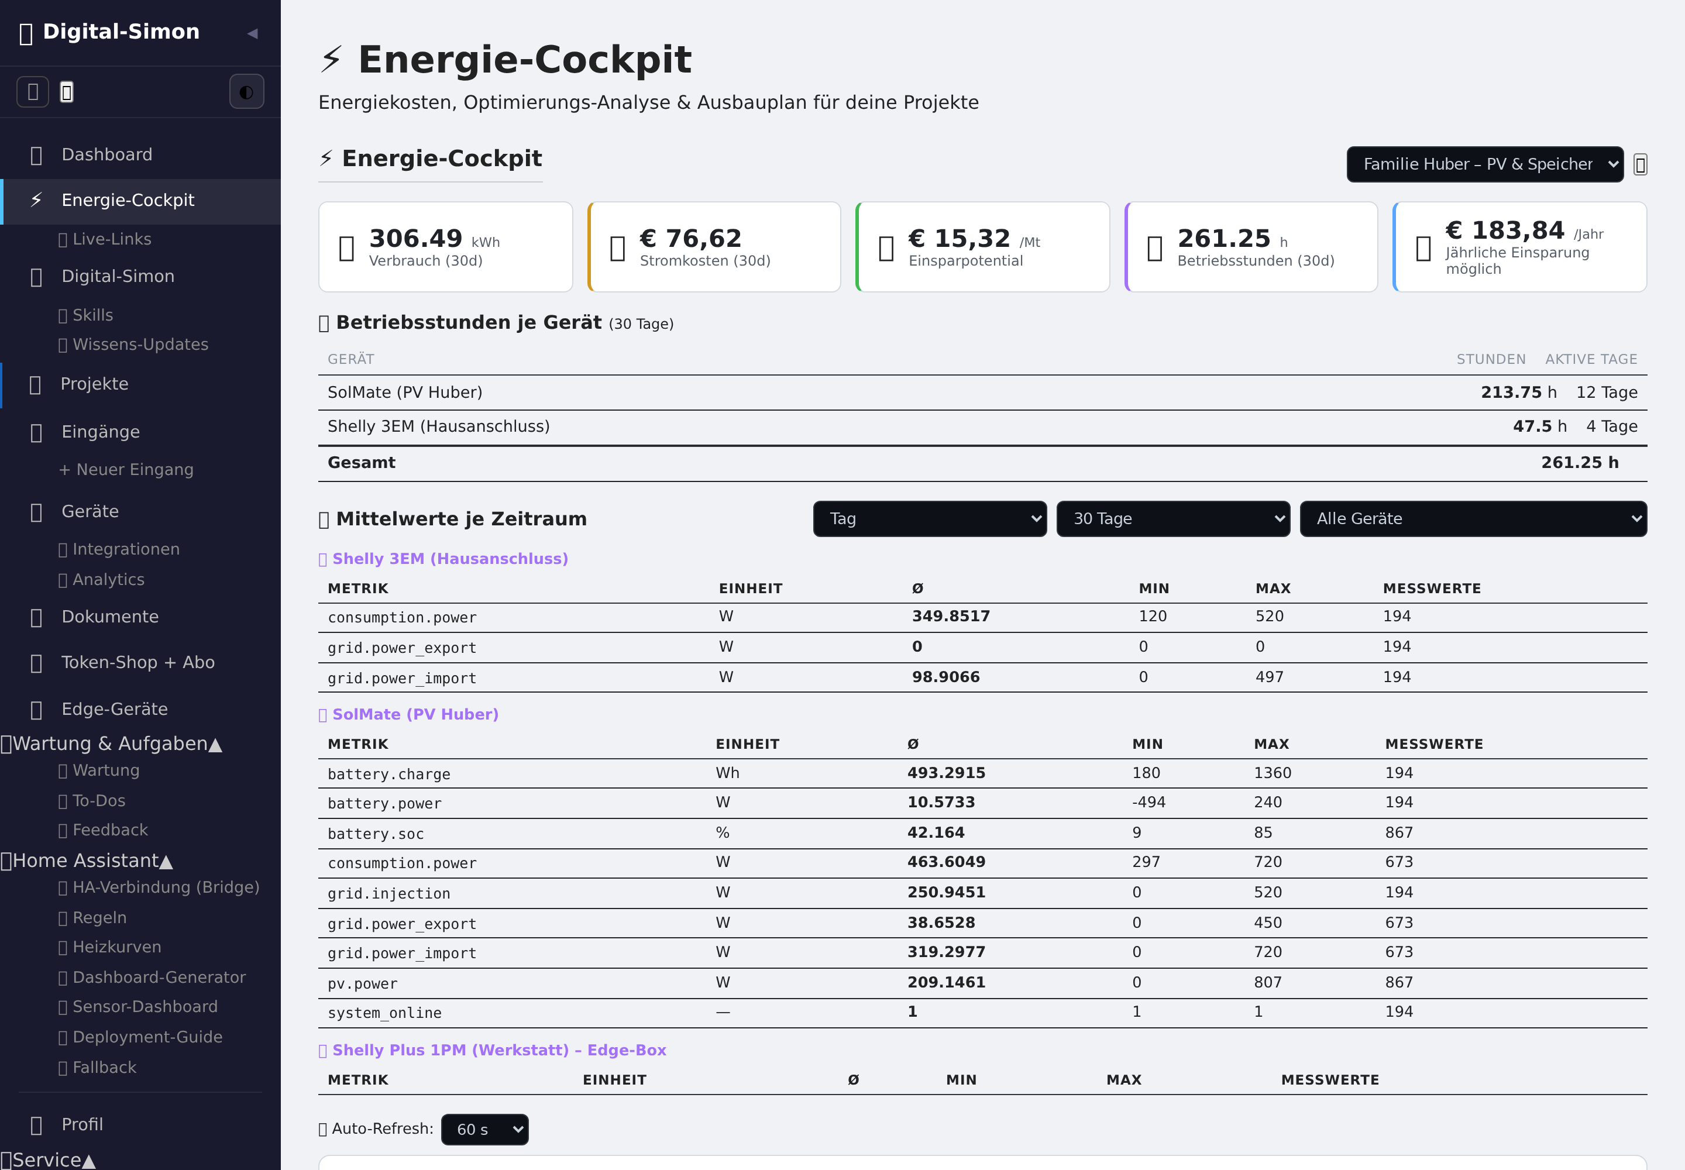Viewport: 1685px width, 1170px height.
Task: Collapse the Service section
Action: pyautogui.click(x=49, y=1159)
